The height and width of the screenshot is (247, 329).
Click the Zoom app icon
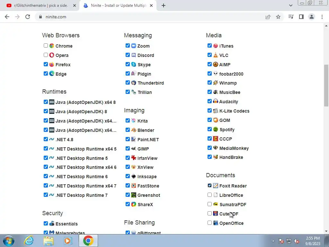click(134, 46)
